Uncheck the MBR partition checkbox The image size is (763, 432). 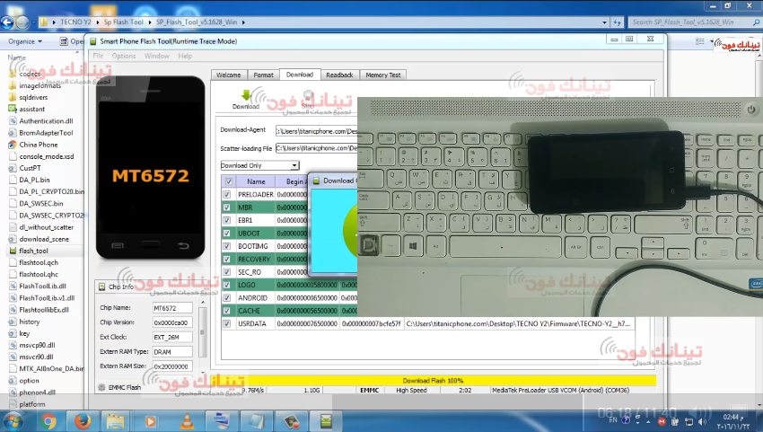(x=227, y=207)
